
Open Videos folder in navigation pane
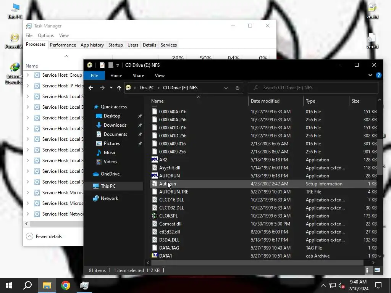(x=110, y=162)
